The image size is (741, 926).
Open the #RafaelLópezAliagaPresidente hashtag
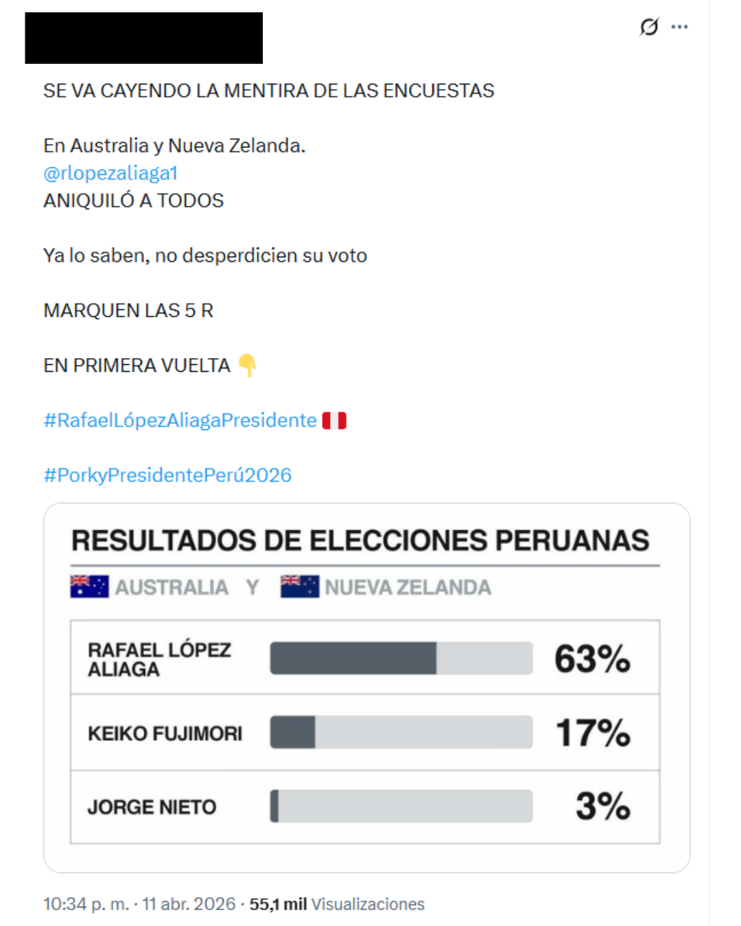180,420
